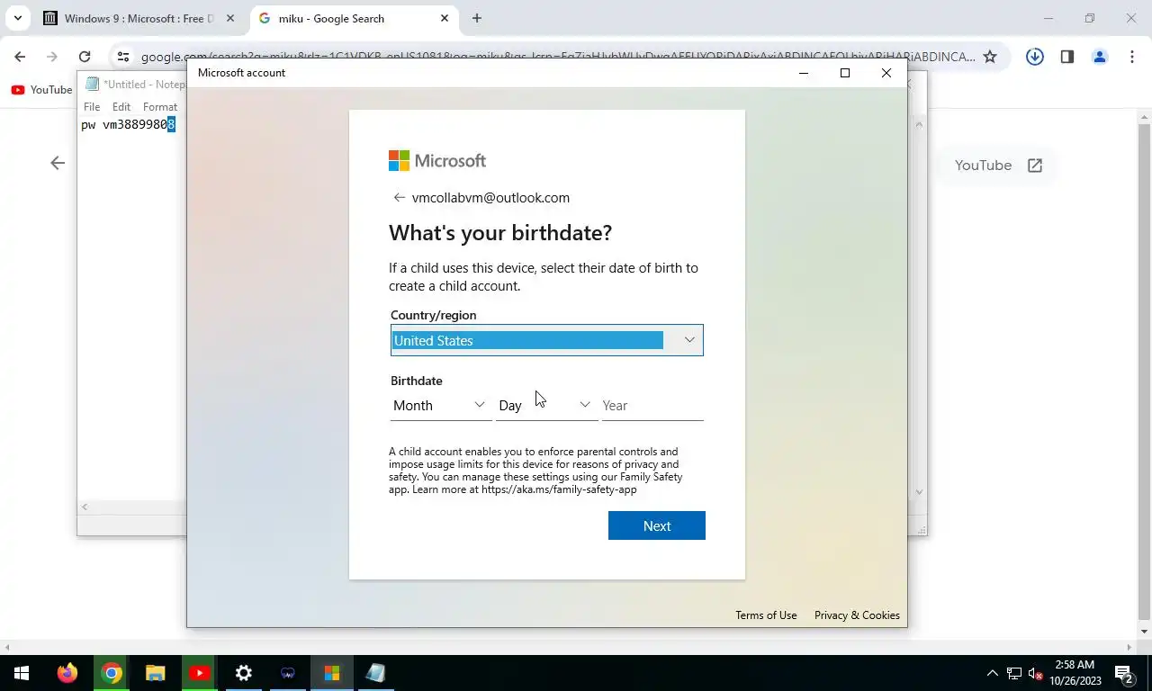Image resolution: width=1152 pixels, height=691 pixels.
Task: Open Settings gear in the taskbar
Action: 244,673
